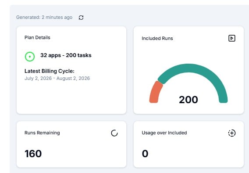Click the play icon in Included Runs card
This screenshot has width=249, height=173.
point(232,38)
